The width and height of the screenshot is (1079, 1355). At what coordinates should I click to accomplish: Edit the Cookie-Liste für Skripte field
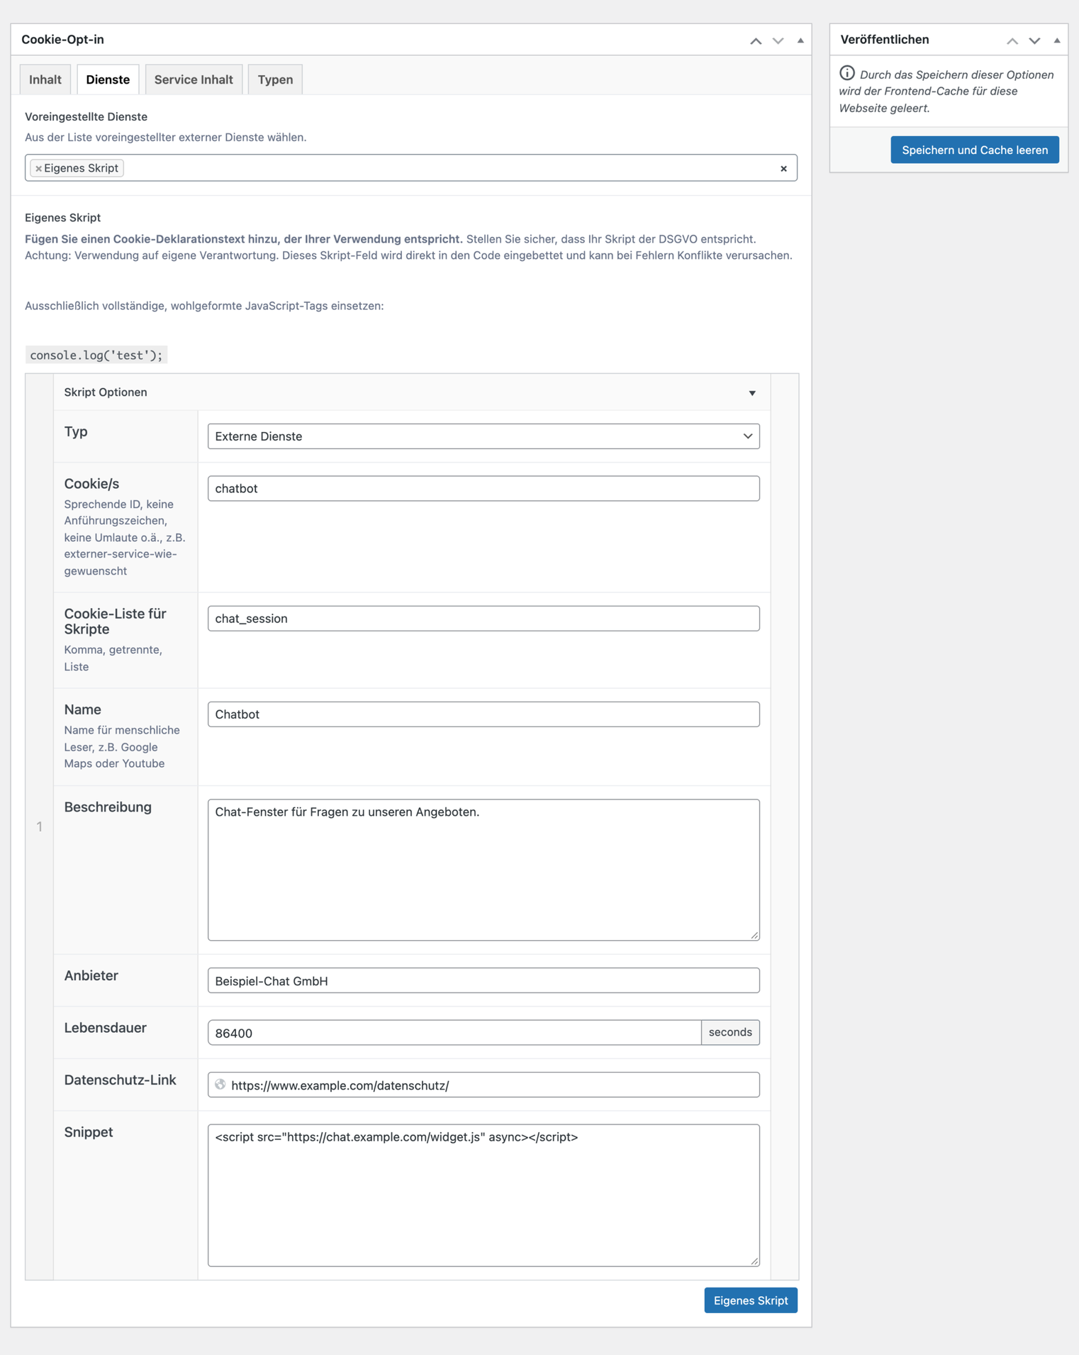(483, 619)
